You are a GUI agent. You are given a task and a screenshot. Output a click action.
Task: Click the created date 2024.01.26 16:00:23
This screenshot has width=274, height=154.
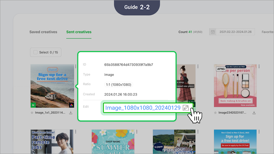tap(121, 94)
